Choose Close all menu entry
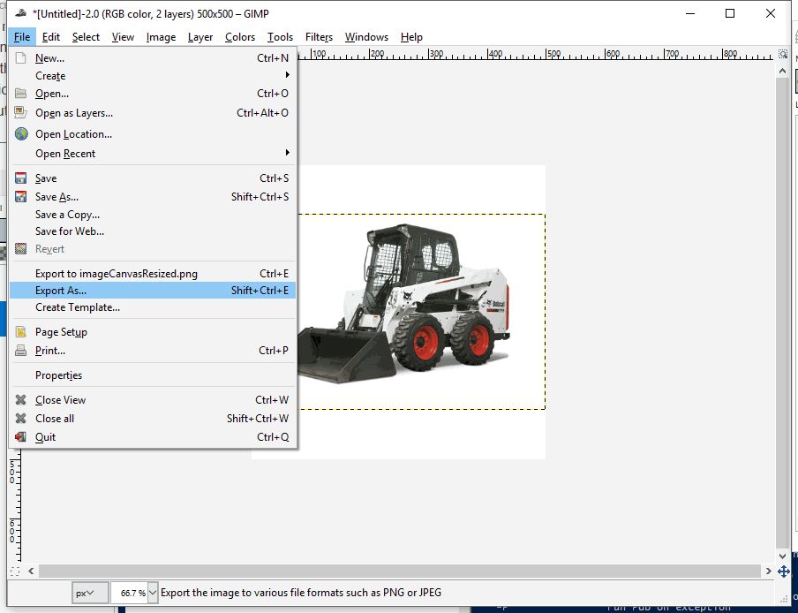The width and height of the screenshot is (798, 613). [152, 418]
